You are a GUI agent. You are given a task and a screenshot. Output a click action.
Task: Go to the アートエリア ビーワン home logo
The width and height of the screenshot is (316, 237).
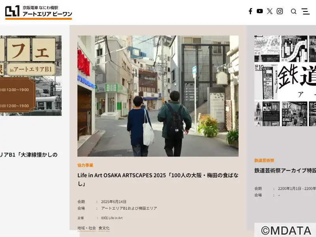click(x=38, y=12)
